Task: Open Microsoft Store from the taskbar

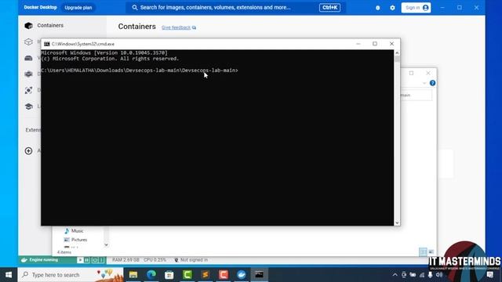Action: 169,275
